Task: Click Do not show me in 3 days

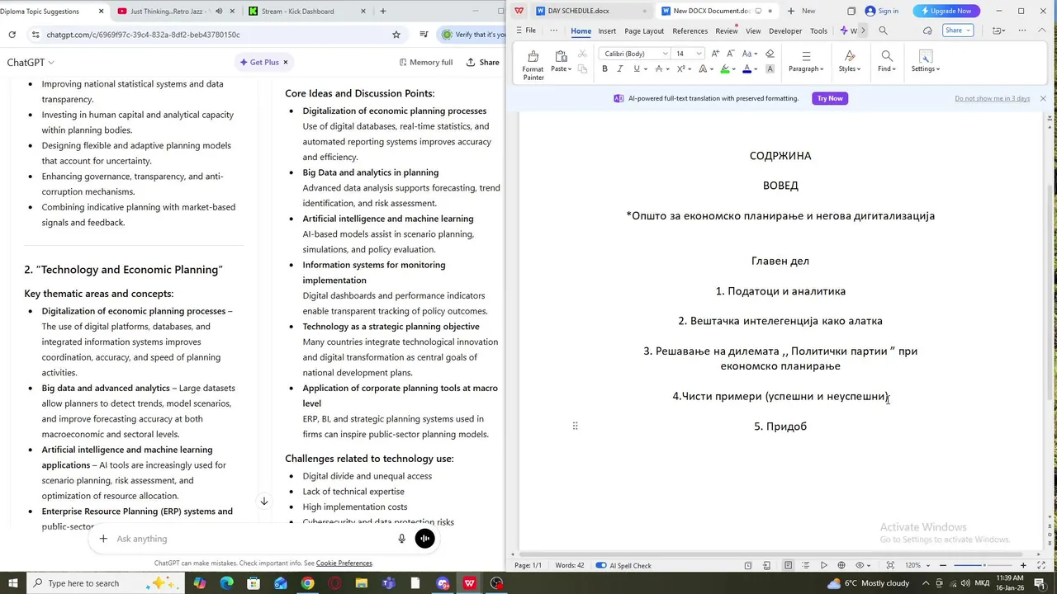Action: [993, 98]
